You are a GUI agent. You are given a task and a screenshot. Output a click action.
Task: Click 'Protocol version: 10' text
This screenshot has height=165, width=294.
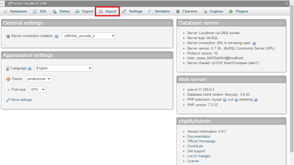click(x=202, y=53)
